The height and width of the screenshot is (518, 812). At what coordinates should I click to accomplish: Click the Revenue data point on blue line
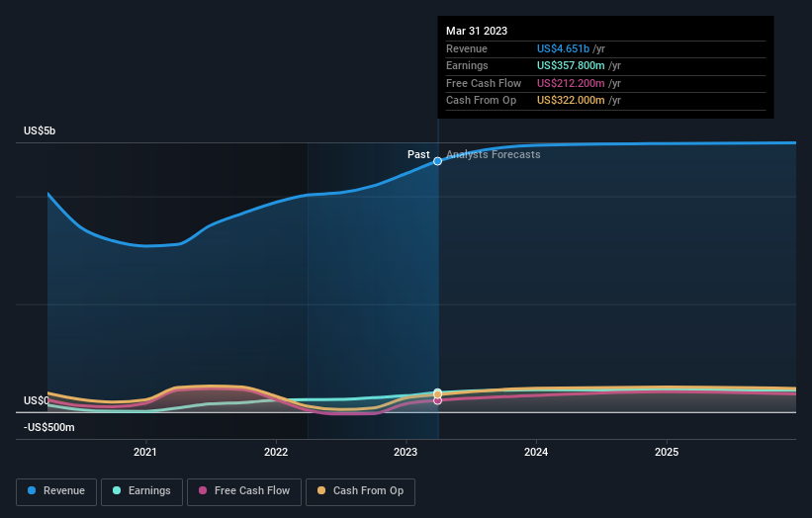(437, 161)
